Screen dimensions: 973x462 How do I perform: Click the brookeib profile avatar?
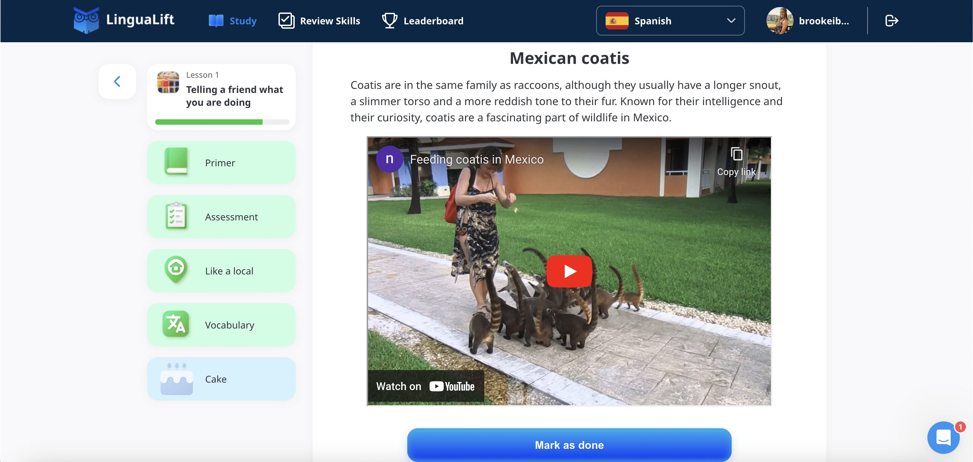coord(779,21)
